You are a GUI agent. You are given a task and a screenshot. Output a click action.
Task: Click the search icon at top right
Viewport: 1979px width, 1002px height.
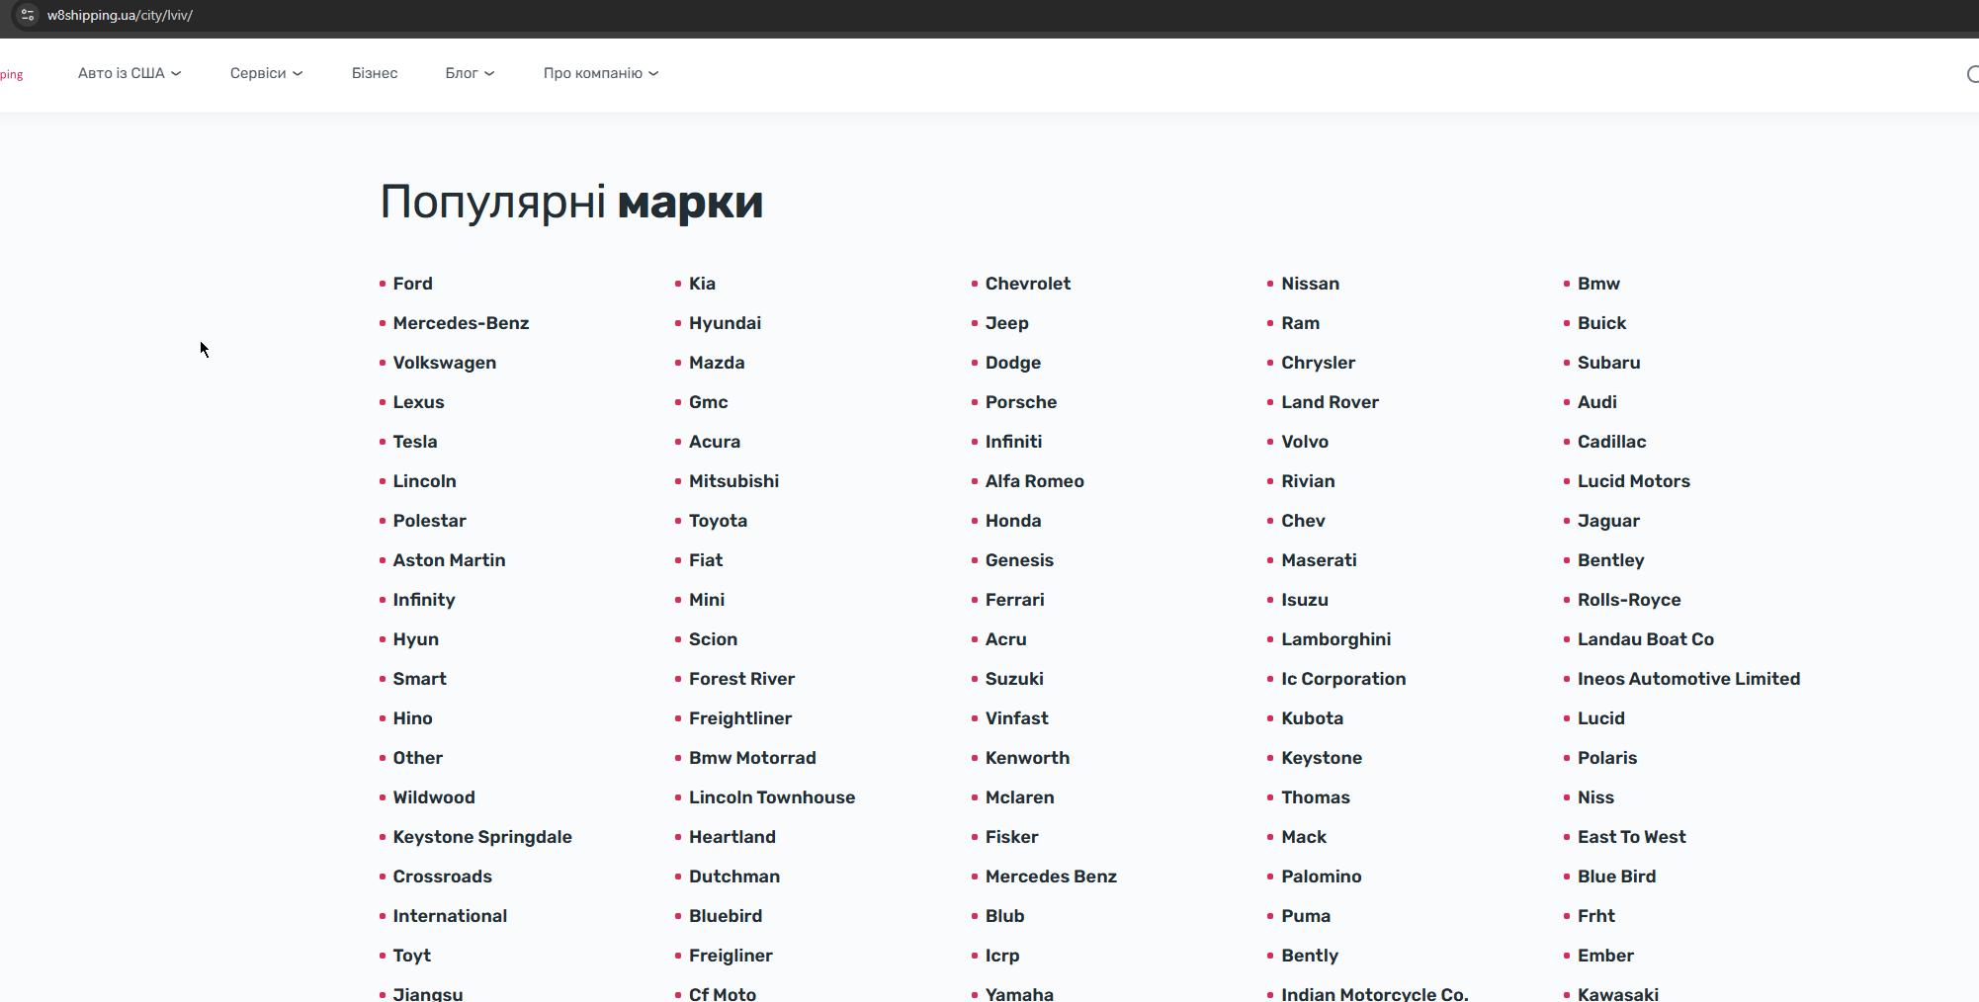[x=1972, y=74]
